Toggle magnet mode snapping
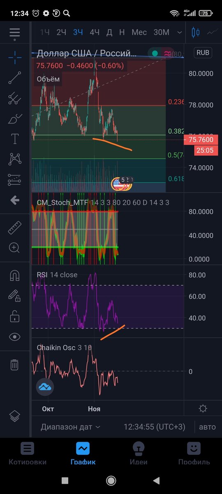This screenshot has height=494, width=222. [15, 275]
